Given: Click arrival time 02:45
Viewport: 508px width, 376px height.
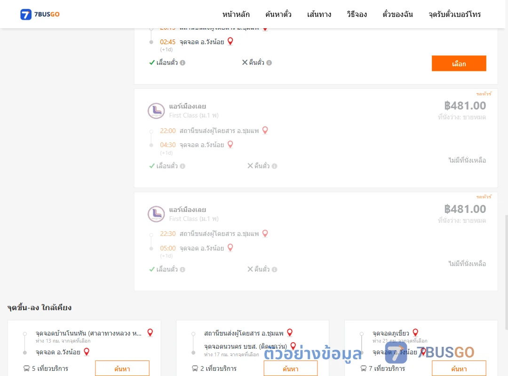Looking at the screenshot, I should 168,42.
